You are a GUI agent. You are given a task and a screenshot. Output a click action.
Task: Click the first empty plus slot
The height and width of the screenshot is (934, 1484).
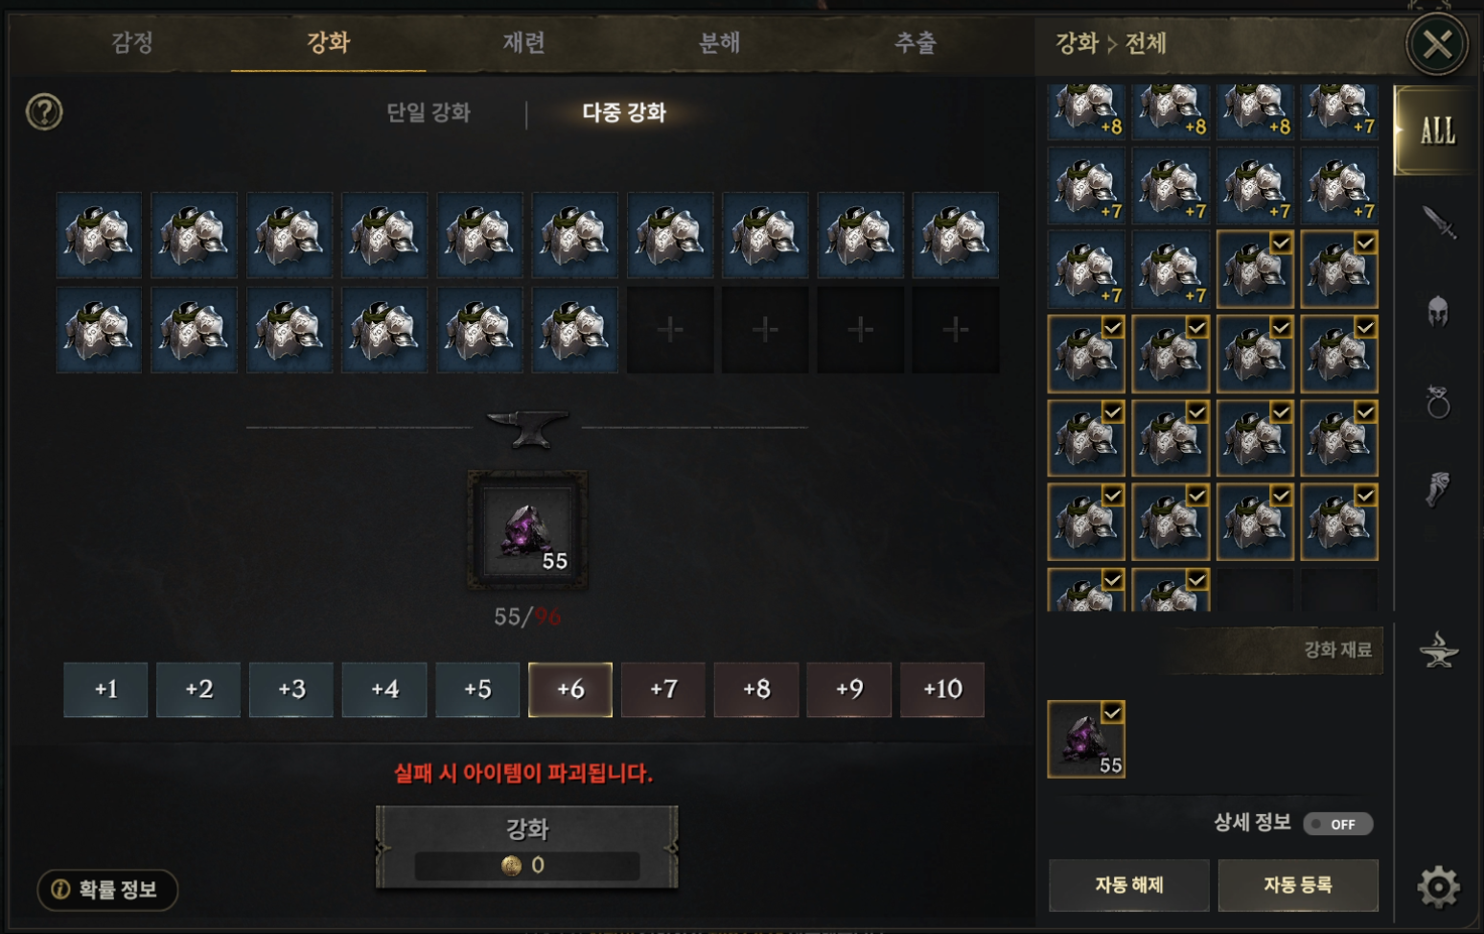(670, 330)
